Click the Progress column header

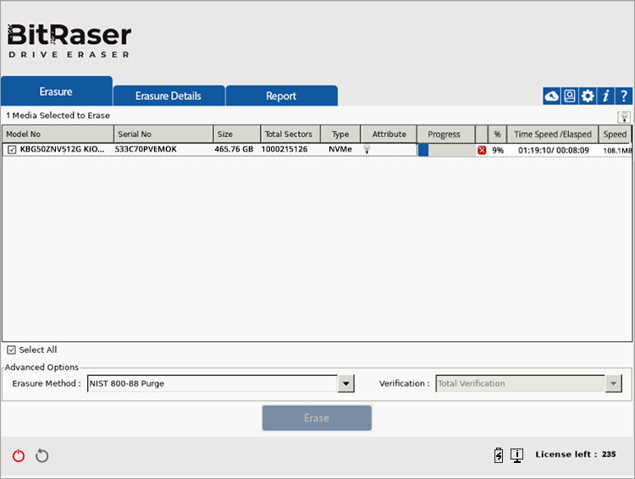click(x=446, y=134)
